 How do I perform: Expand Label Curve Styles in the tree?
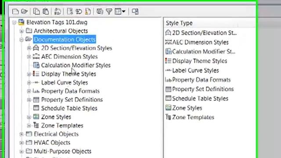point(29,83)
